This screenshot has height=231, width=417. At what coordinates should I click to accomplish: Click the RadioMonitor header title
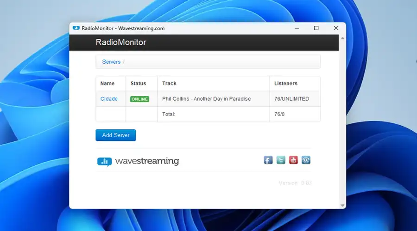pyautogui.click(x=121, y=42)
